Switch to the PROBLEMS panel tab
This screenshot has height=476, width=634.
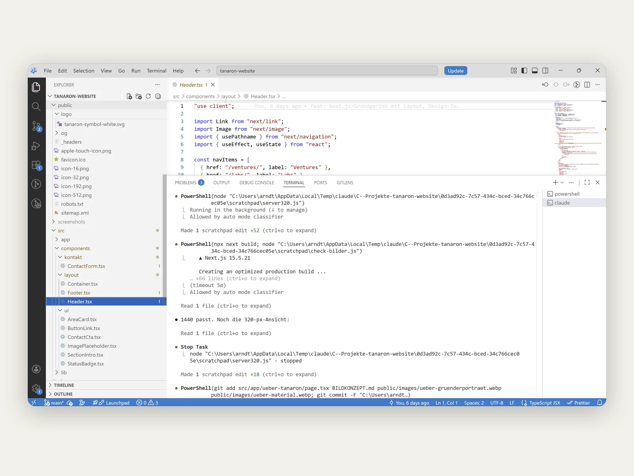pyautogui.click(x=189, y=182)
